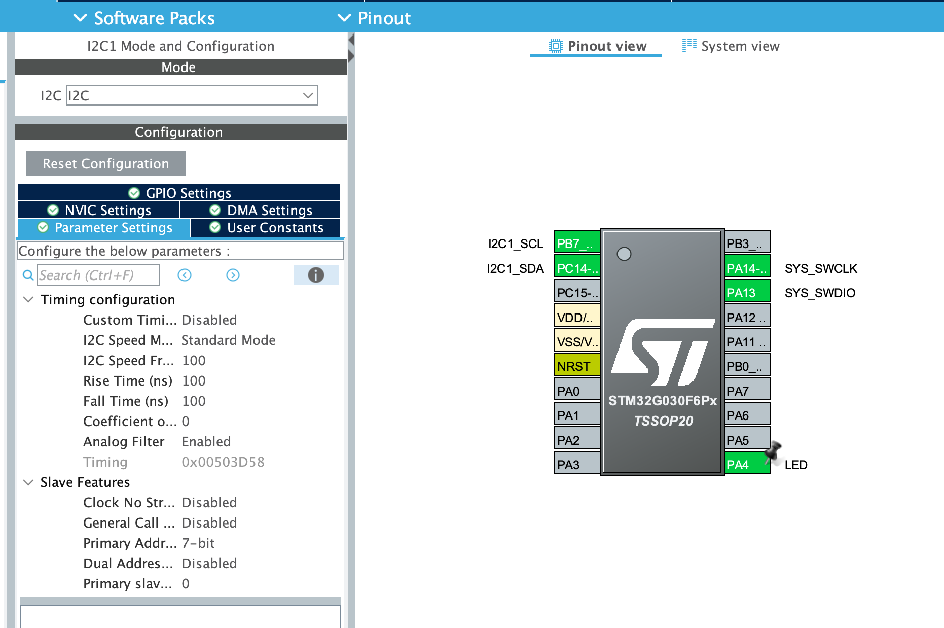Click the NRST pin on the chip diagram
This screenshot has height=628, width=944.
576,365
